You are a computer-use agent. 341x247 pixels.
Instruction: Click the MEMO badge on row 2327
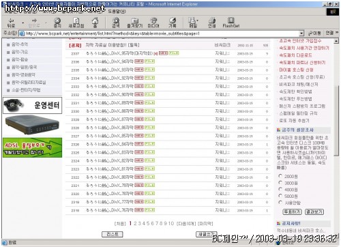click(139, 136)
